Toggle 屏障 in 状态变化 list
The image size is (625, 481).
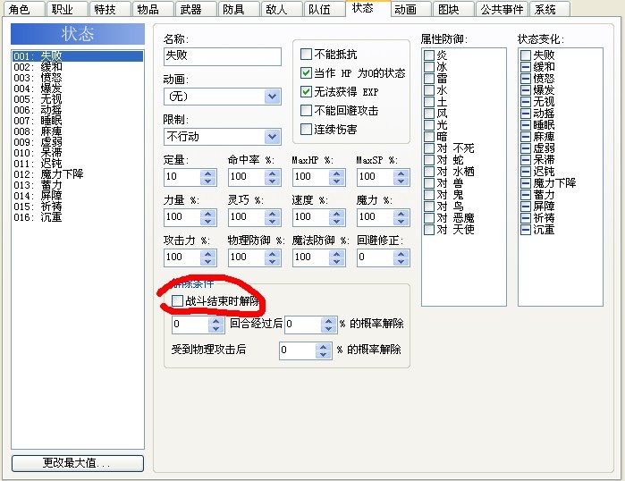pyautogui.click(x=526, y=207)
